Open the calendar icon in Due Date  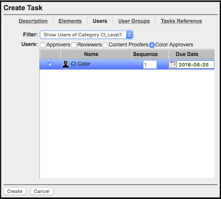click(x=173, y=64)
